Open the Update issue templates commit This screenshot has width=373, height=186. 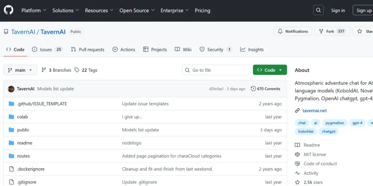[145, 104]
